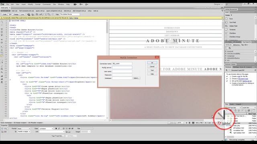Focus the Connection name field
The height and width of the screenshot is (144, 257).
pyautogui.click(x=122, y=64)
